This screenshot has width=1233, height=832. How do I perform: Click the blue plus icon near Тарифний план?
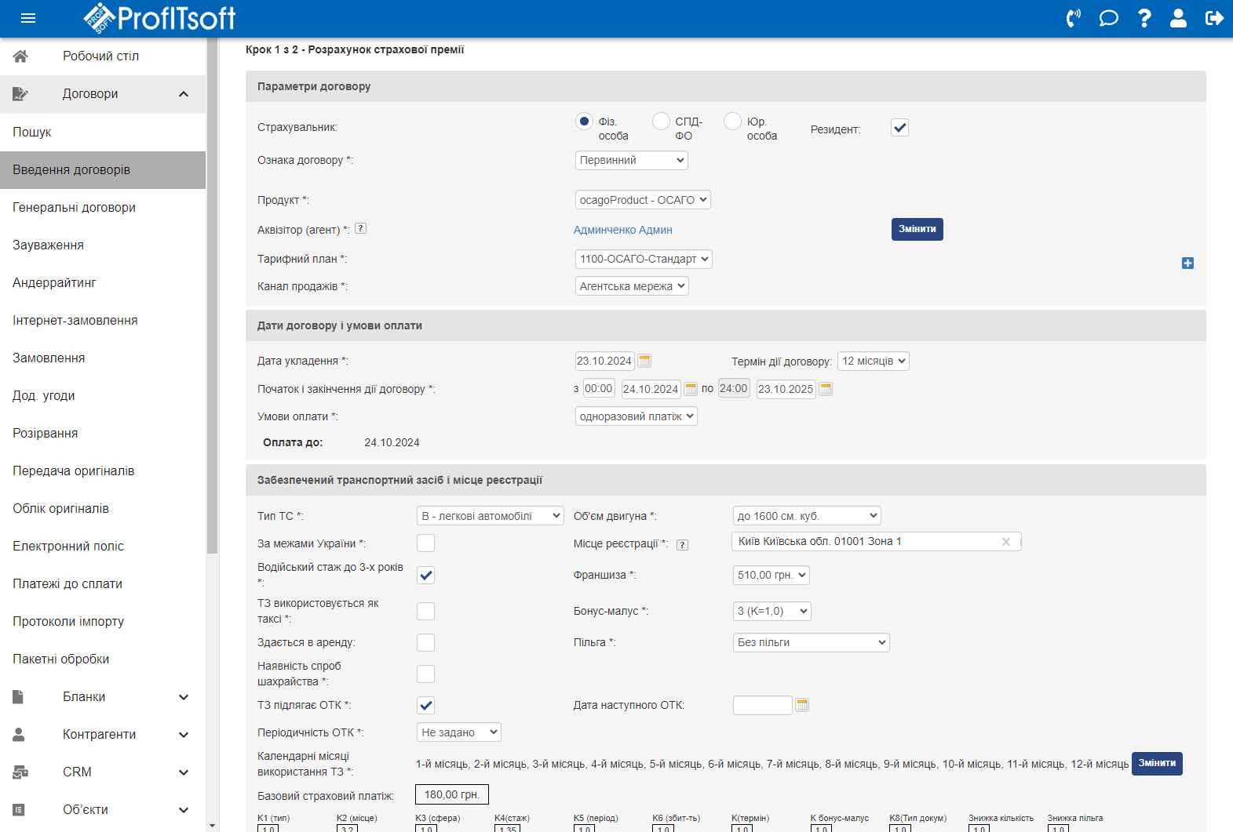[x=1187, y=263]
